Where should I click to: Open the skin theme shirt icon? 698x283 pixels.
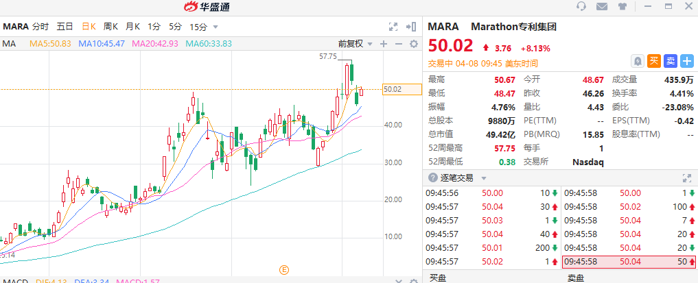coord(623,6)
